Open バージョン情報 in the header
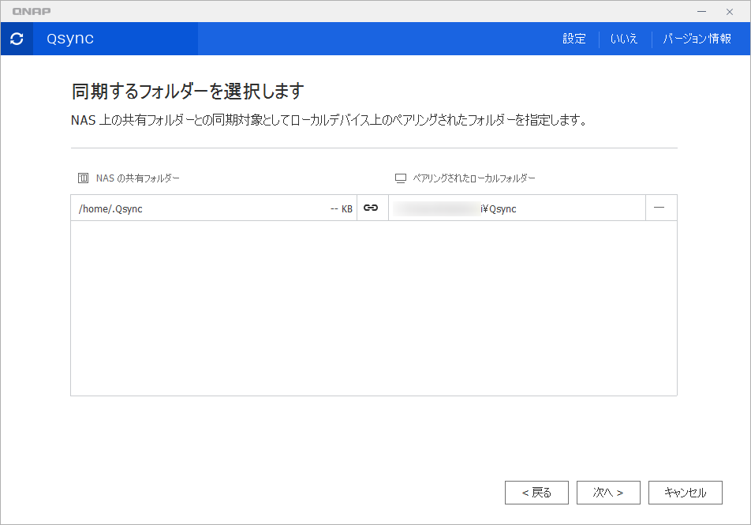 point(697,39)
